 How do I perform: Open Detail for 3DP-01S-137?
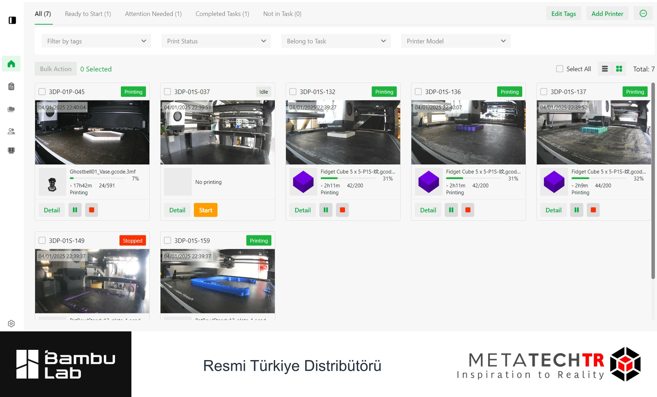[x=554, y=210]
